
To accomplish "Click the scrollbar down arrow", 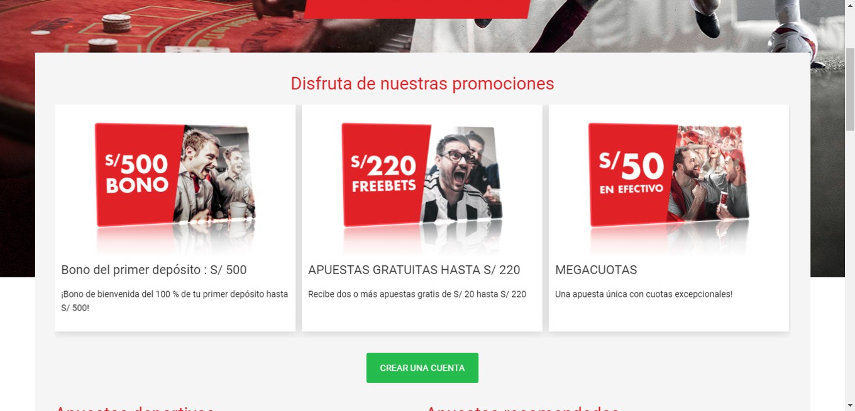I will (849, 405).
